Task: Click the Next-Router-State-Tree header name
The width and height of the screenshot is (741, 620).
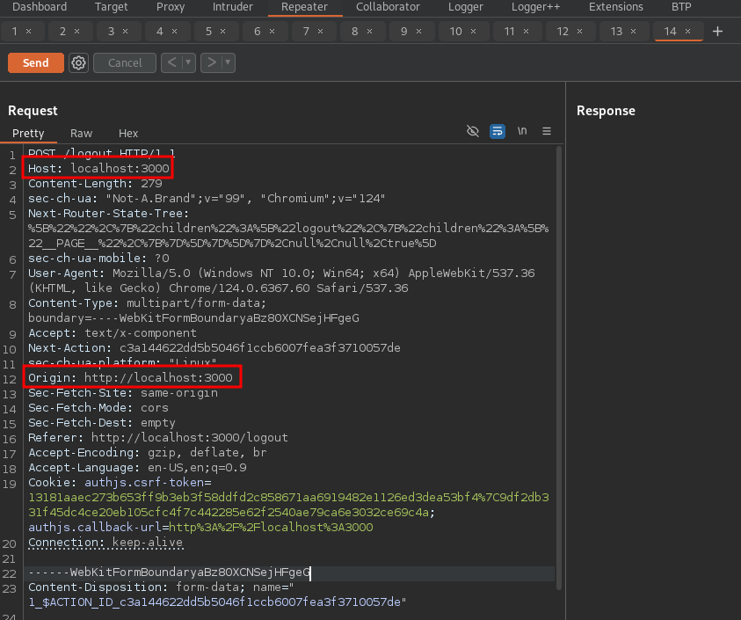Action: pyautogui.click(x=108, y=214)
